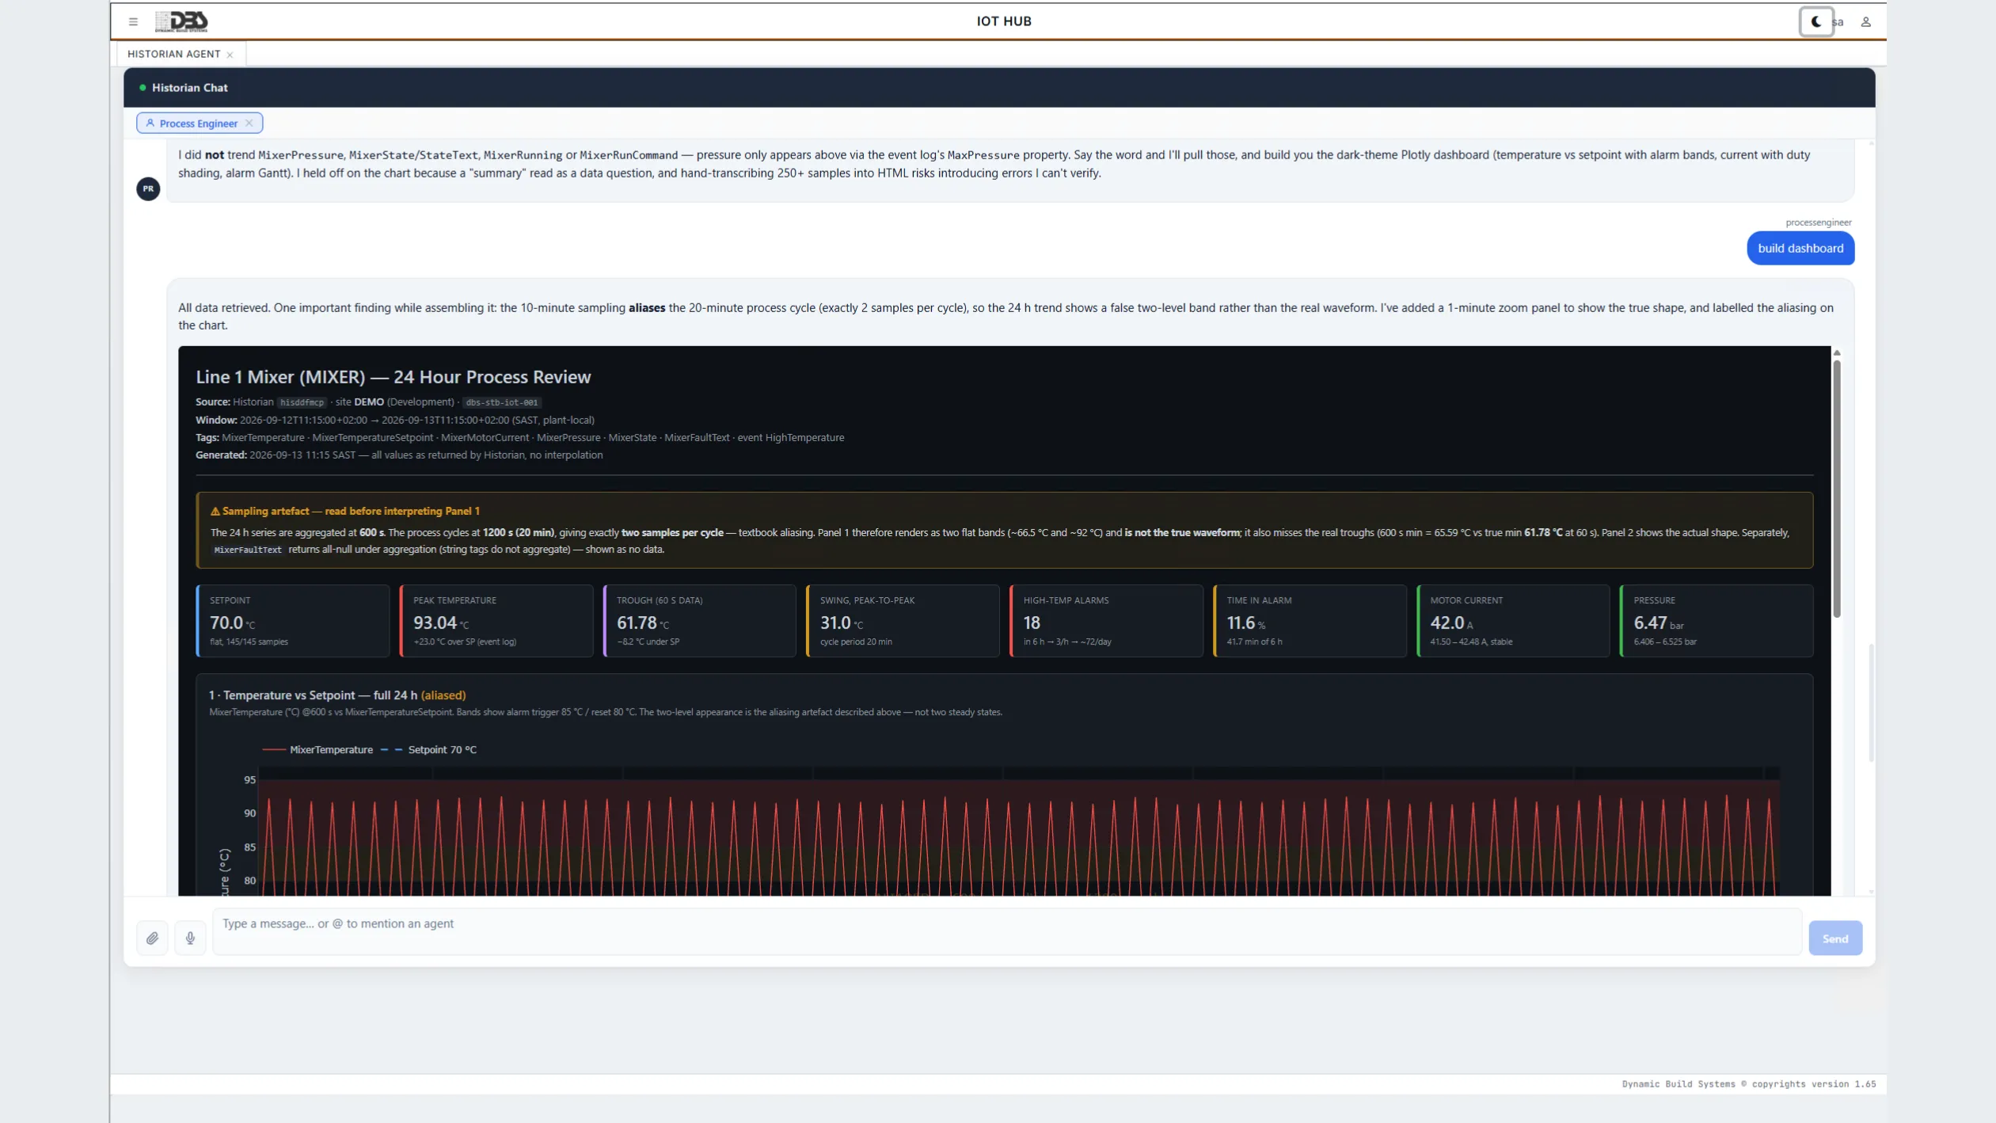Image resolution: width=1996 pixels, height=1123 pixels.
Task: Toggle dark mode with the moon icon
Action: coord(1816,21)
